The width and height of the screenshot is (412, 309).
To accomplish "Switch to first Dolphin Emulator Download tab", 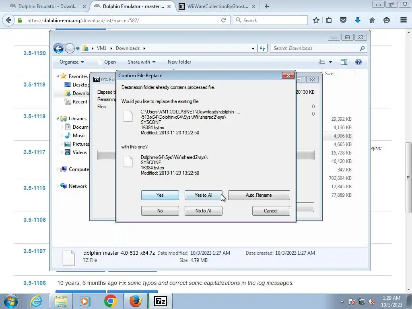I will 48,6.
